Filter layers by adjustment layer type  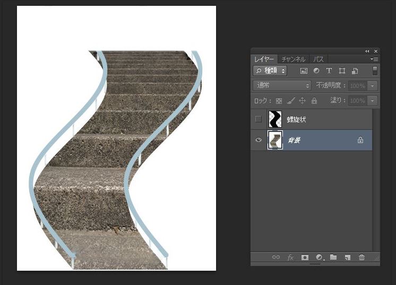pos(316,70)
